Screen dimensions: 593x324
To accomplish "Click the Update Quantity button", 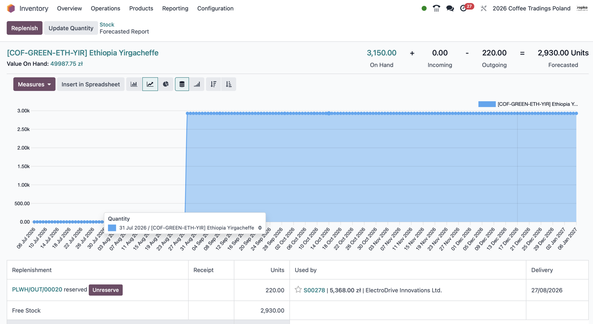I will [x=71, y=28].
